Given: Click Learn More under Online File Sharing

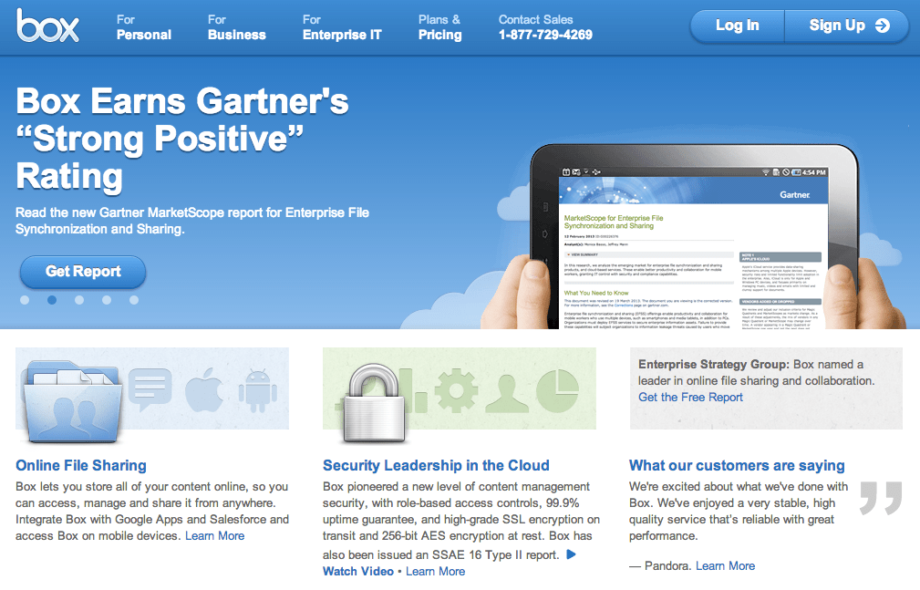Looking at the screenshot, I should point(215,536).
